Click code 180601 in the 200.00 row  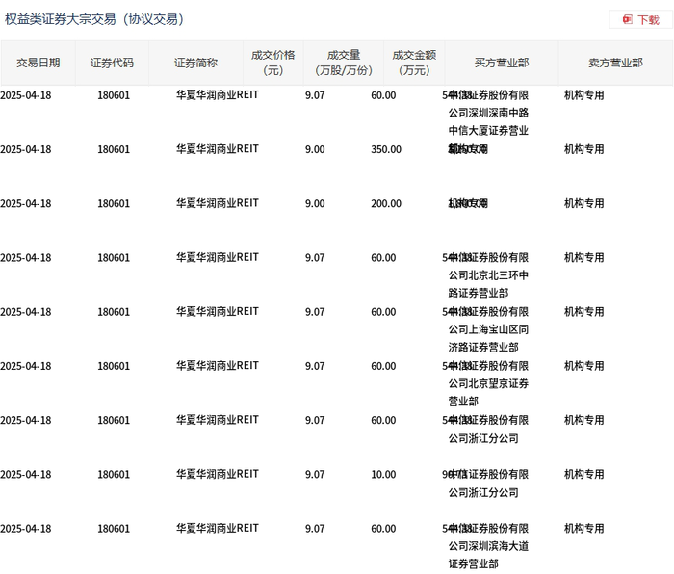[x=114, y=204]
